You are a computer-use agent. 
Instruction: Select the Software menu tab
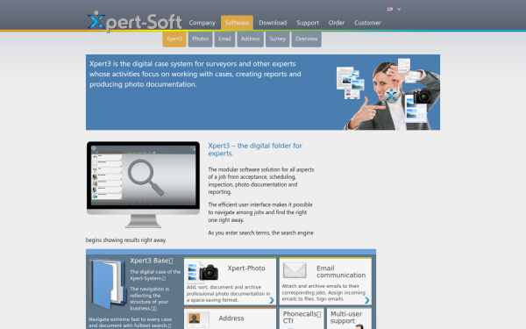tap(237, 23)
